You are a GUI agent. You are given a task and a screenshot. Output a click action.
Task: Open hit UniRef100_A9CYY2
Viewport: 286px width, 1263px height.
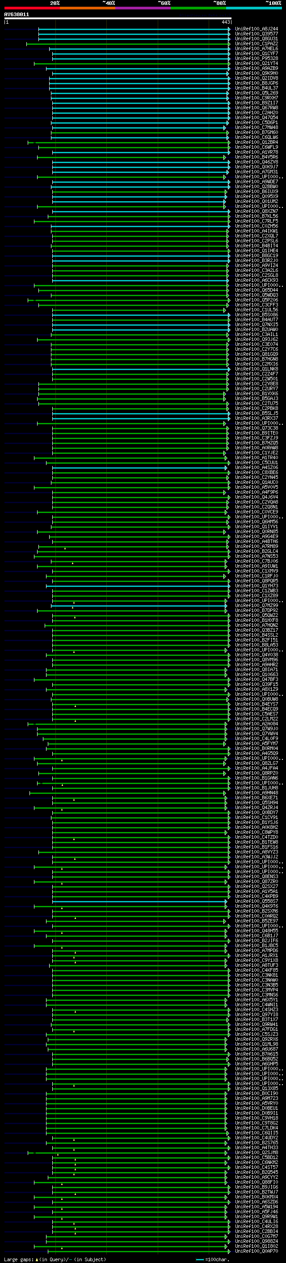(x=256, y=1177)
